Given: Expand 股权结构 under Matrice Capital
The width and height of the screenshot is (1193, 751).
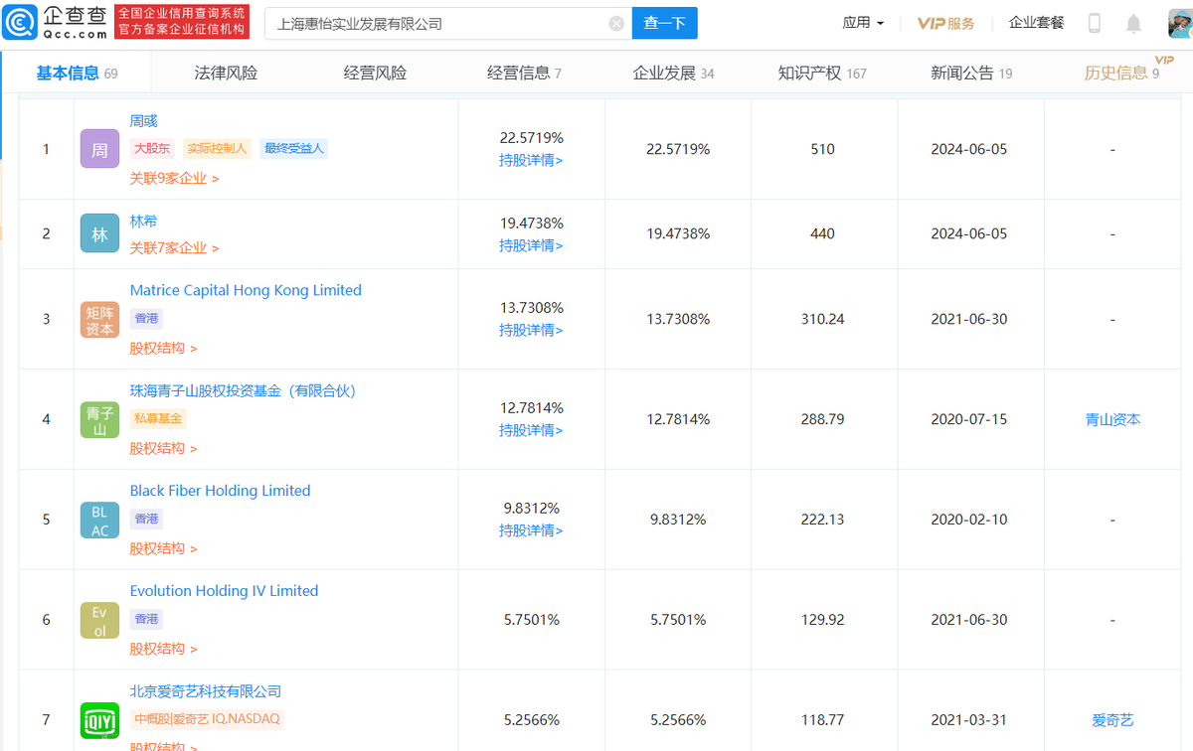Looking at the screenshot, I should click(x=163, y=349).
